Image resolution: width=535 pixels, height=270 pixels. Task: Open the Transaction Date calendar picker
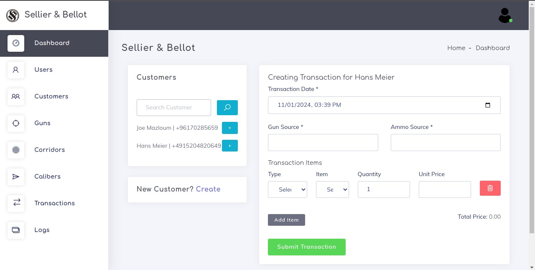tap(488, 105)
